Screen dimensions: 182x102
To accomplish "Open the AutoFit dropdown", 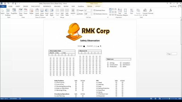I will pyautogui.click(x=73, y=12).
